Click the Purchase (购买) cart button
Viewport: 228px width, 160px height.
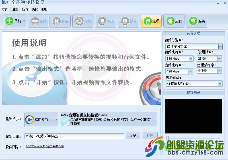click(197, 21)
